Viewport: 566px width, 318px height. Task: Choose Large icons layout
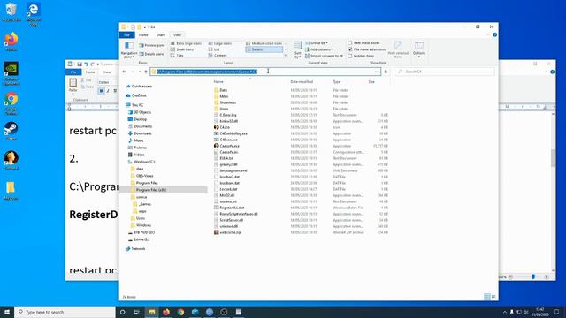[x=220, y=43]
